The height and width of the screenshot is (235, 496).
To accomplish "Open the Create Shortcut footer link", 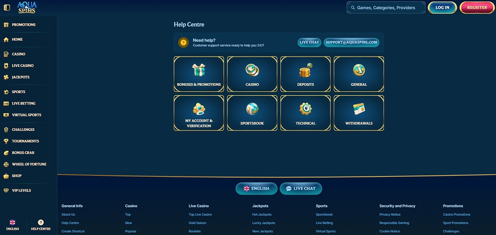I will [73, 231].
